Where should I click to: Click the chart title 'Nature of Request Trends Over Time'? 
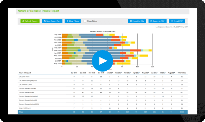coord(103,31)
